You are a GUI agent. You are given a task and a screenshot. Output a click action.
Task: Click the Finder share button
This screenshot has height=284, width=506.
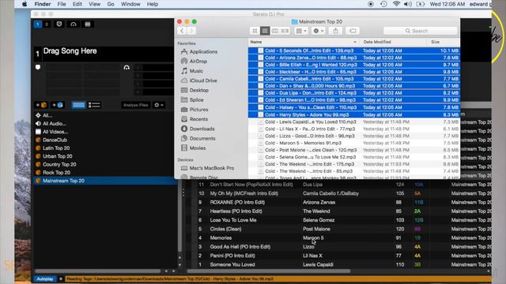(335, 31)
